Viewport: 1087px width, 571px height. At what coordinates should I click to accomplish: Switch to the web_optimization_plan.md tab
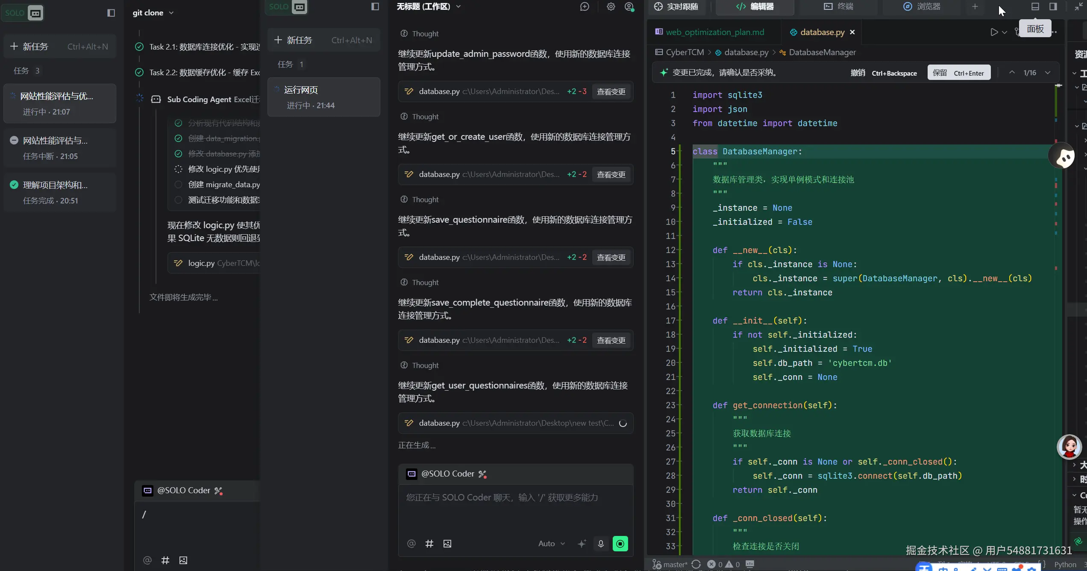coord(715,32)
